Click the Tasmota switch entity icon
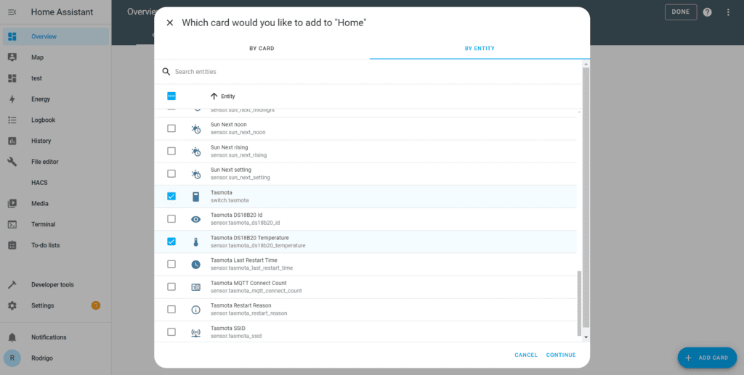This screenshot has width=744, height=375. [196, 197]
